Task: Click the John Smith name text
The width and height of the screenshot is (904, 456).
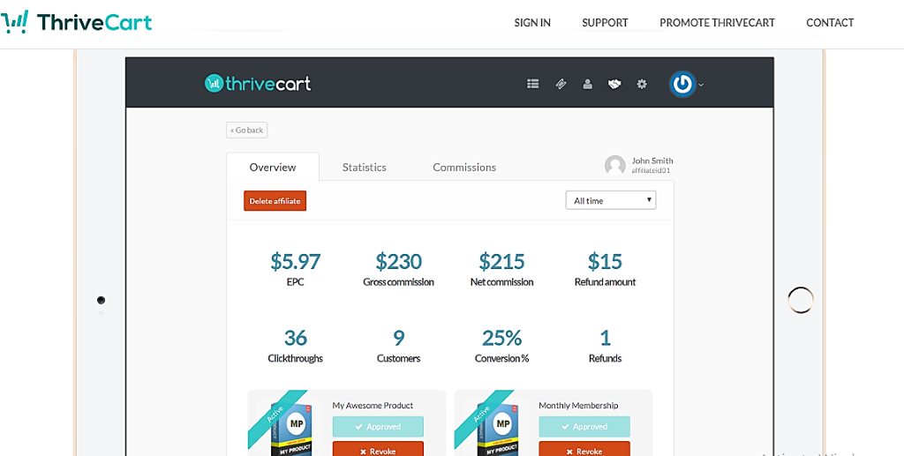Action: [652, 161]
